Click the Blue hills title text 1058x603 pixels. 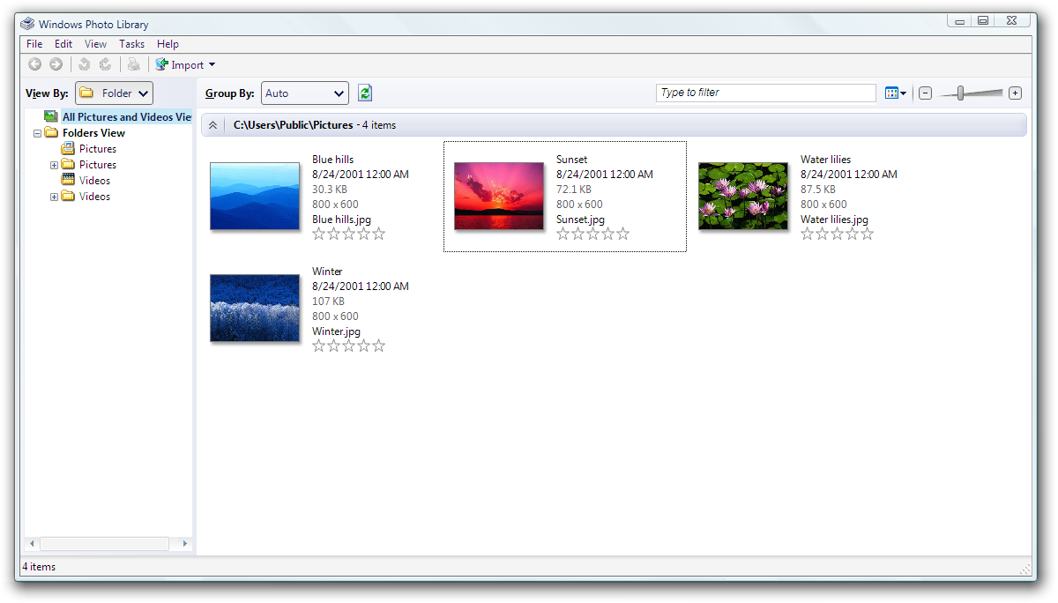[x=333, y=160]
